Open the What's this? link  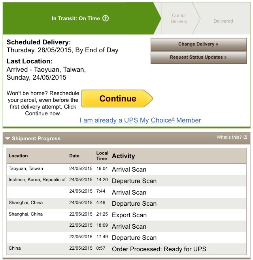pos(229,137)
